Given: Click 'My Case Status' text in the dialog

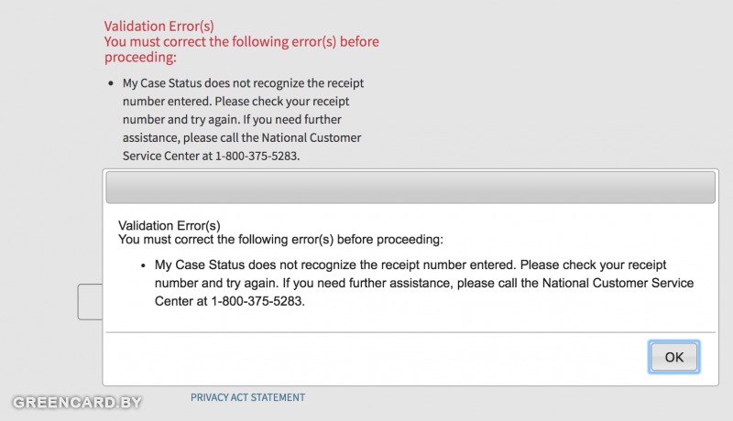Looking at the screenshot, I should [197, 265].
